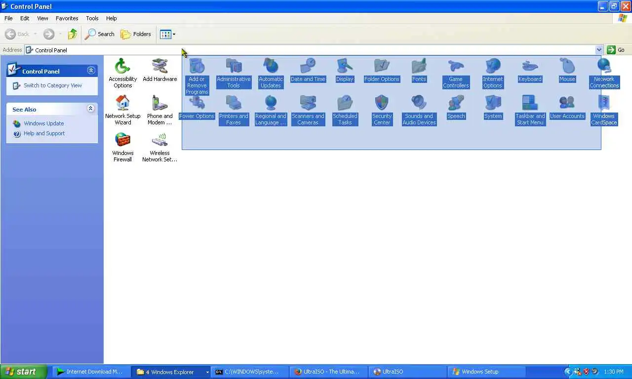Expand the Windows Explorer taskbar group
This screenshot has height=379, width=632.
[x=207, y=372]
